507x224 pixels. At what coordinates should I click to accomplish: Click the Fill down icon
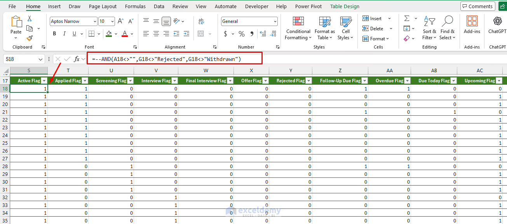pyautogui.click(x=406, y=29)
